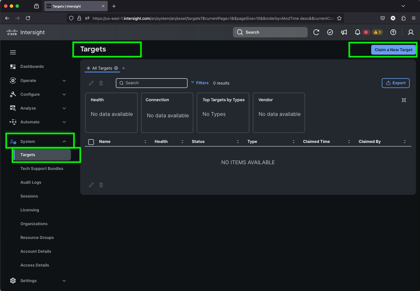Click inside the table Search field
Image resolution: width=420 pixels, height=291 pixels.
point(152,83)
